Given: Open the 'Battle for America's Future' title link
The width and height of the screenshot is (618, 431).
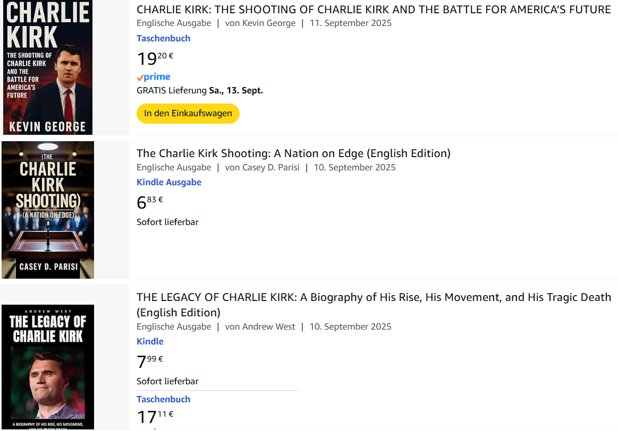Looking at the screenshot, I should 374,9.
